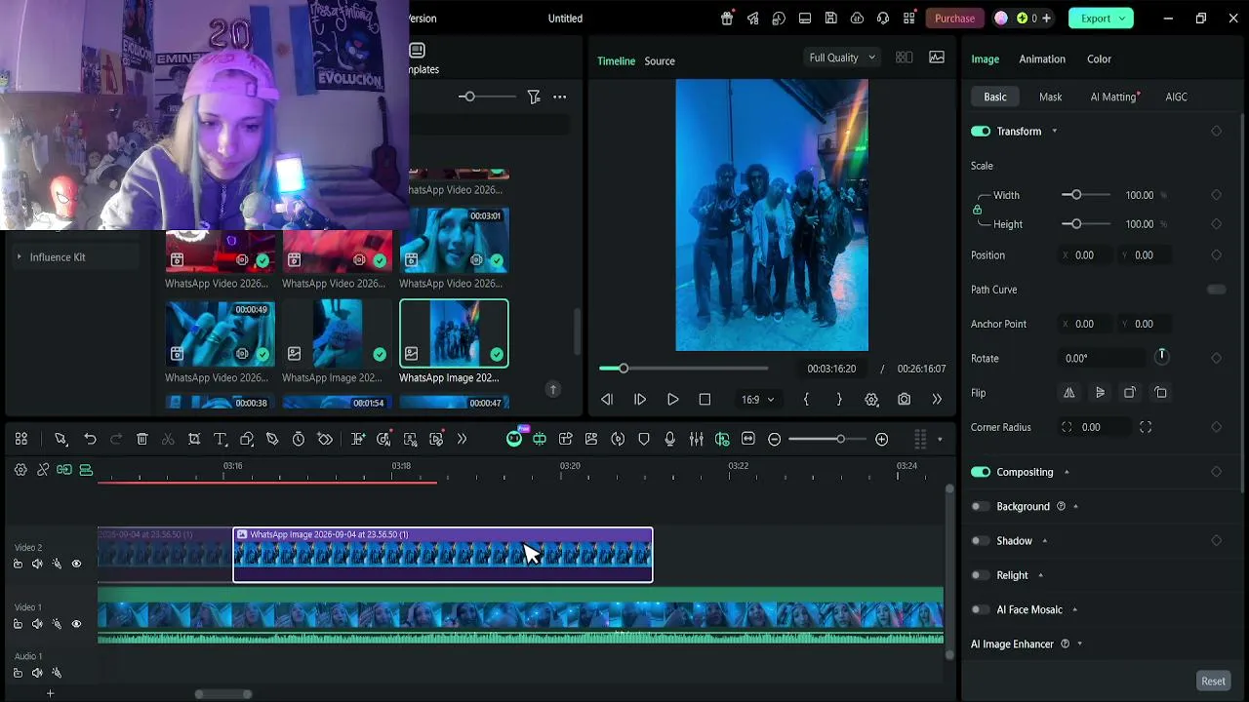Zoom in the timeline with plus icon
Screen dimensions: 1249x702
pos(881,440)
